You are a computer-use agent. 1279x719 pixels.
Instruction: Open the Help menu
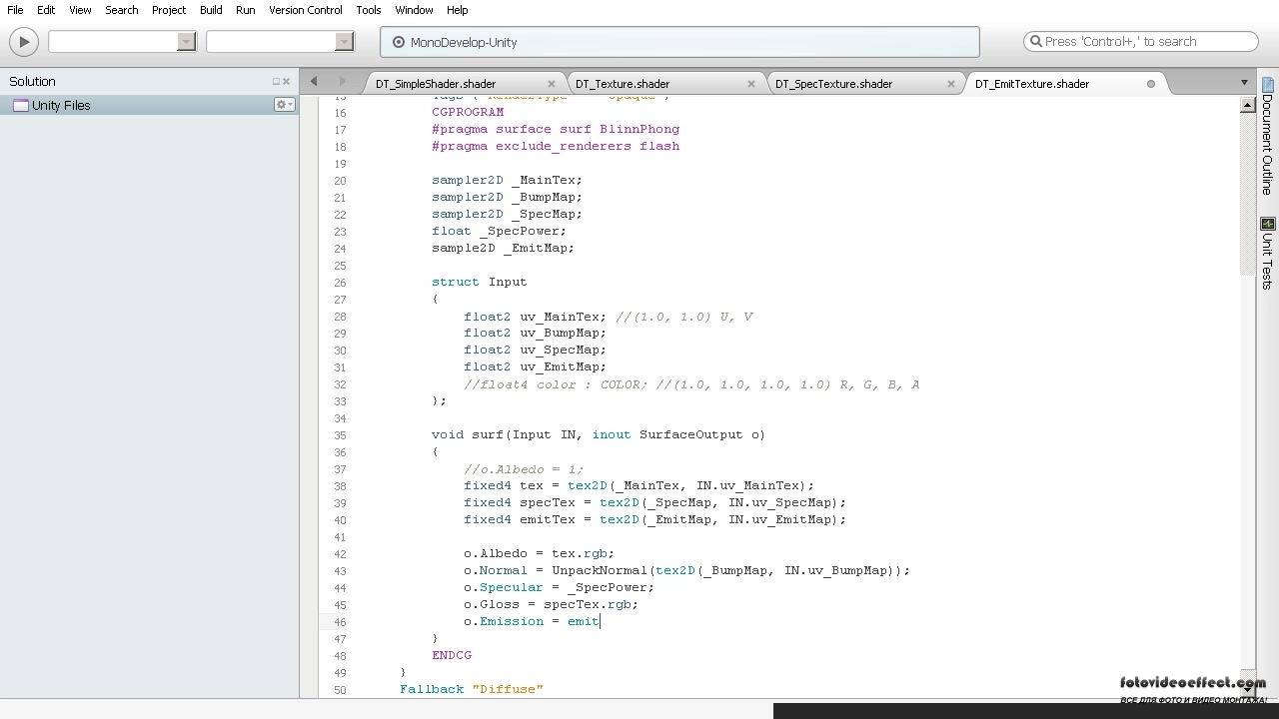coord(458,10)
